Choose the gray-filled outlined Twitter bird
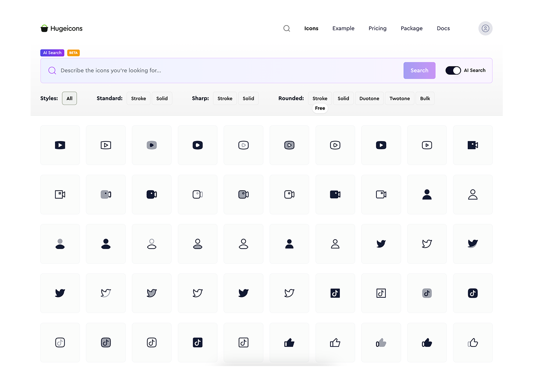The image size is (533, 383). point(152,293)
